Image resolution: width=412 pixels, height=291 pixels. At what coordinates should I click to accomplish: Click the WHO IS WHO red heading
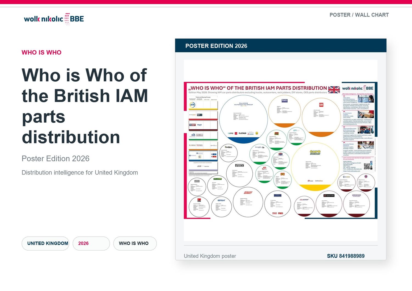(x=41, y=52)
